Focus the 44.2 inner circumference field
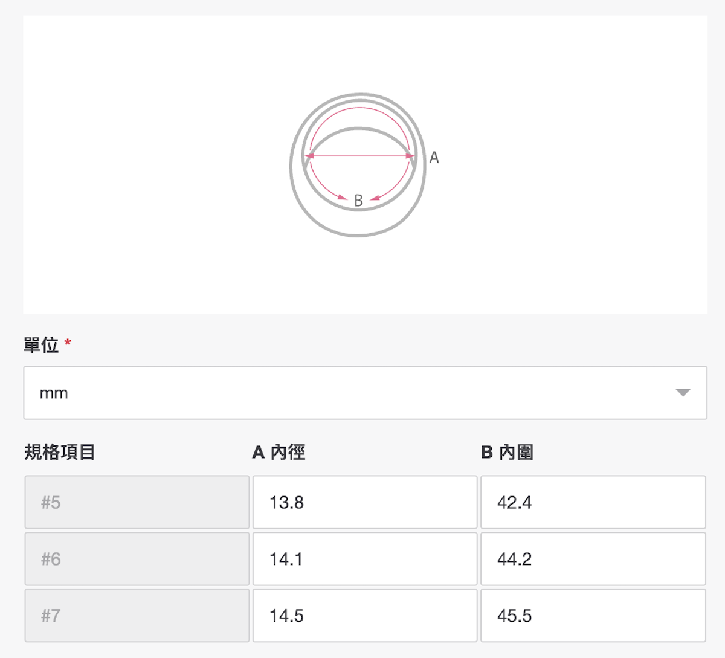This screenshot has width=725, height=658. pyautogui.click(x=593, y=559)
